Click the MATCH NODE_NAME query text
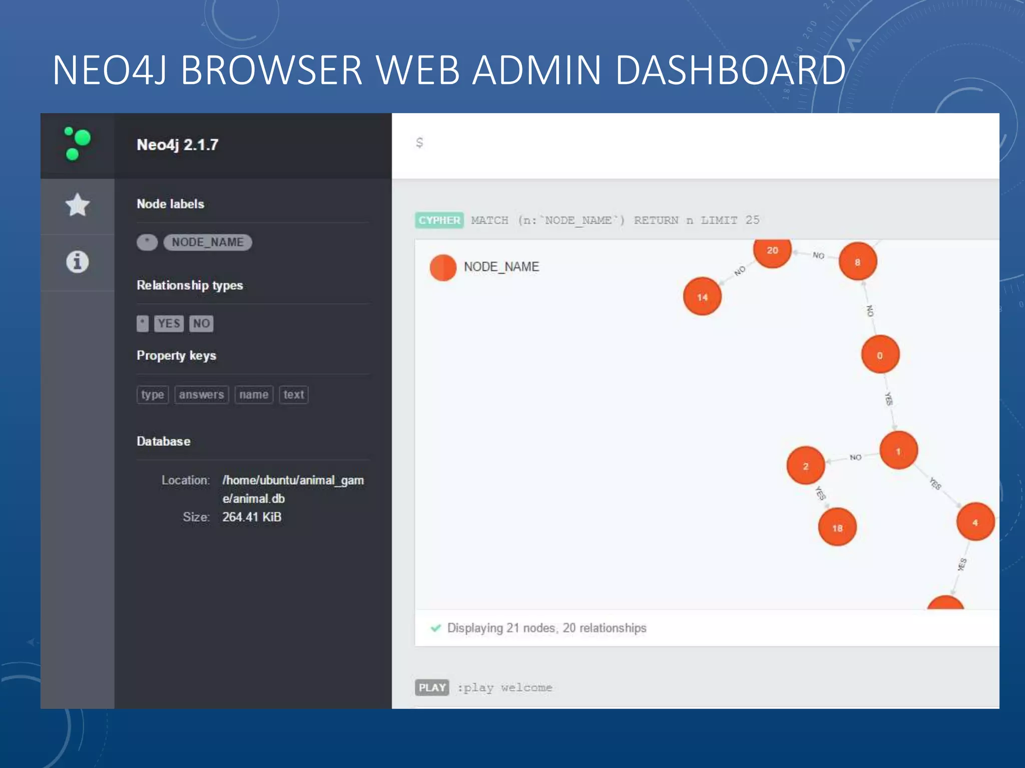The width and height of the screenshot is (1025, 768). coord(615,220)
